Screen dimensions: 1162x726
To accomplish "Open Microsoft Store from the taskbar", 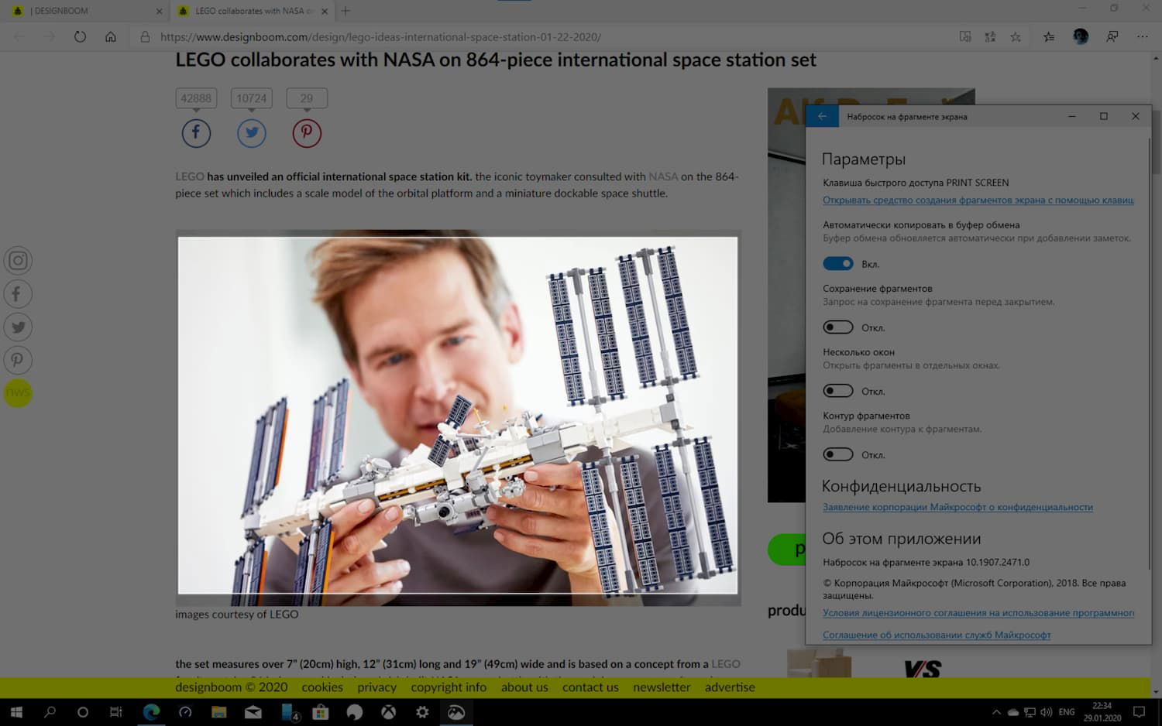I will [321, 712].
